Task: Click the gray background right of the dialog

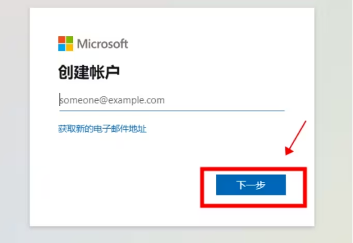Action: 334,121
